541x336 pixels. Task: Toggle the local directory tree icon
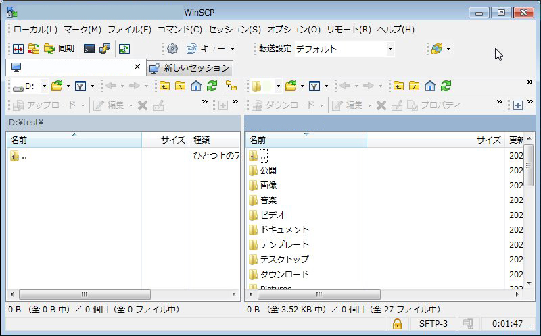click(231, 86)
